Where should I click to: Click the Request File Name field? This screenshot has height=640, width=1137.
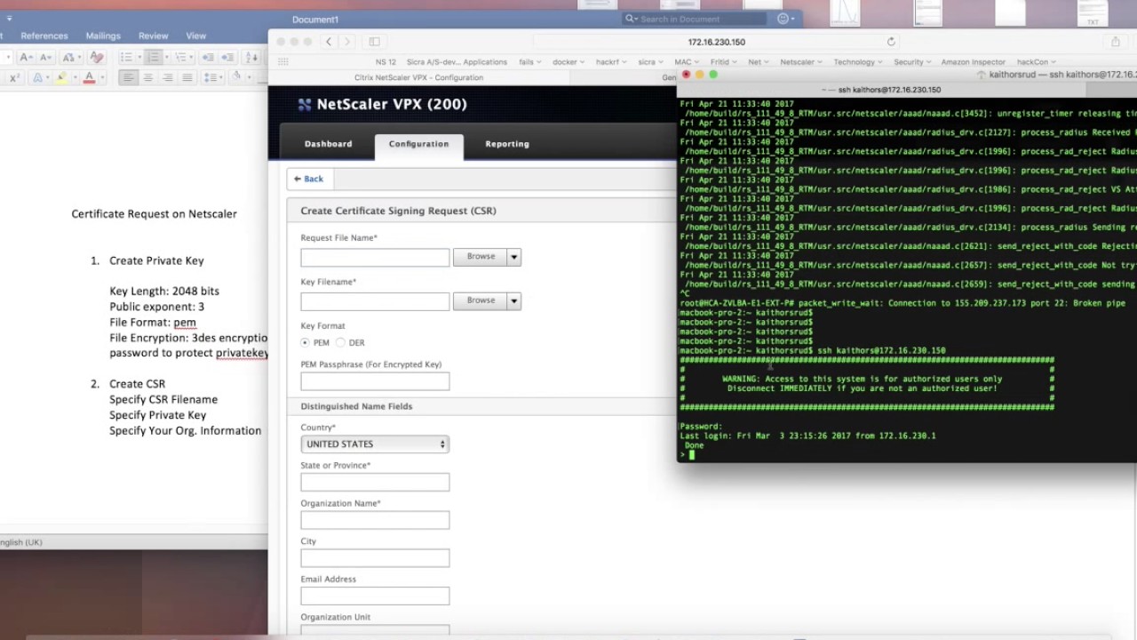tap(375, 257)
